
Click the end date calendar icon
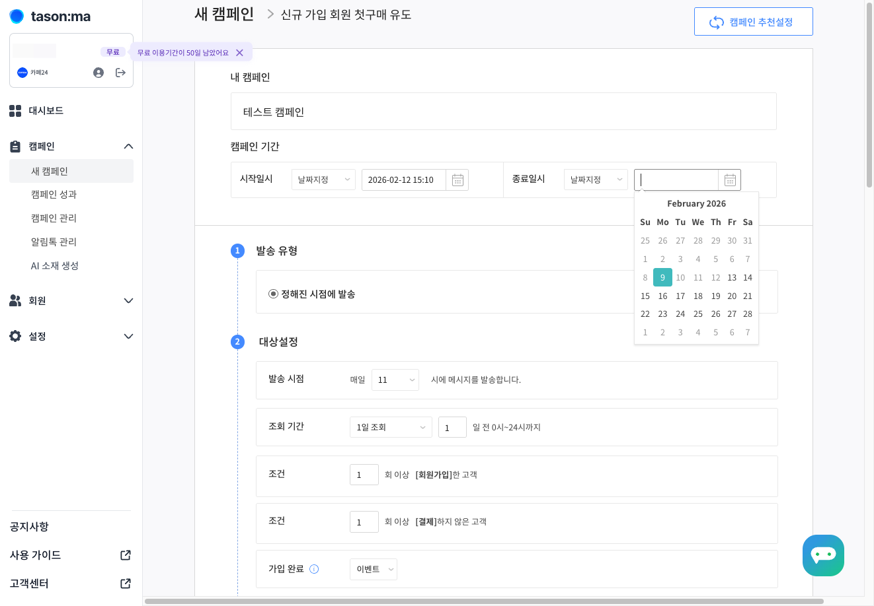pos(730,180)
